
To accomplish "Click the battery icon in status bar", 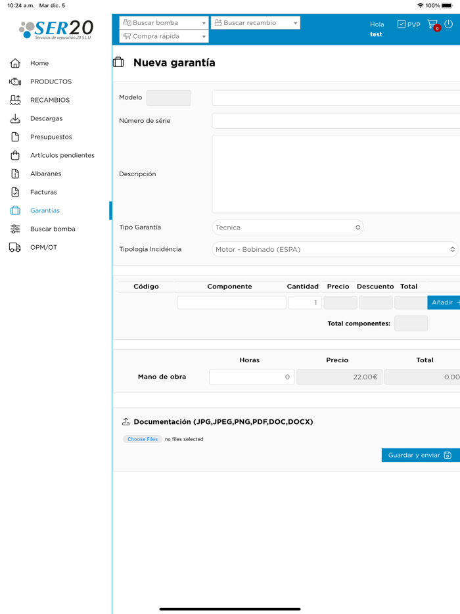I will pyautogui.click(x=447, y=5).
